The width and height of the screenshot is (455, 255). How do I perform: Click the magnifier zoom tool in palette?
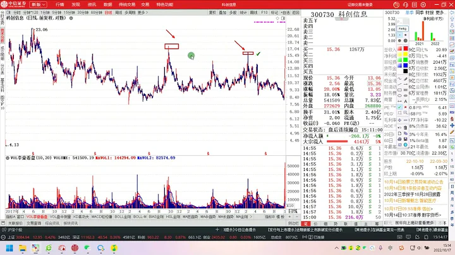(x=405, y=113)
